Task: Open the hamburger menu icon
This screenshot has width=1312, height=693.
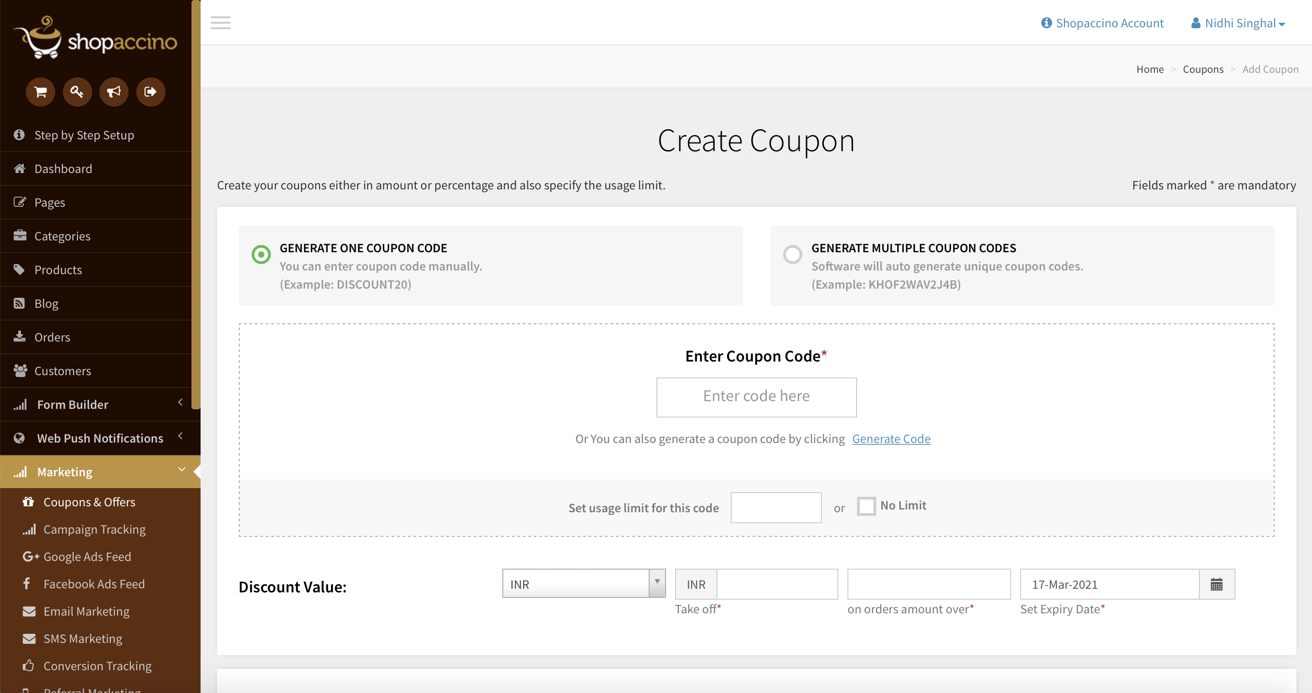Action: tap(221, 23)
